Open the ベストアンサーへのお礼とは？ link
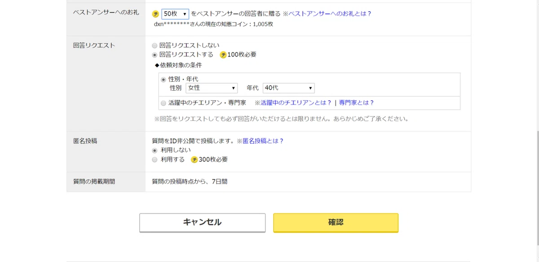Screen dimensions: 539x262 [x=330, y=13]
